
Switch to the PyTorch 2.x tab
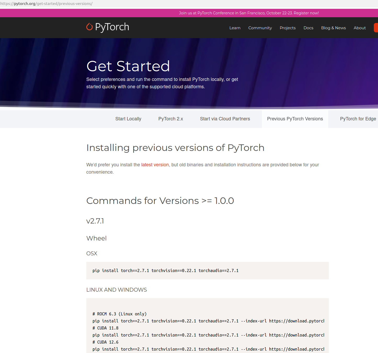point(171,119)
